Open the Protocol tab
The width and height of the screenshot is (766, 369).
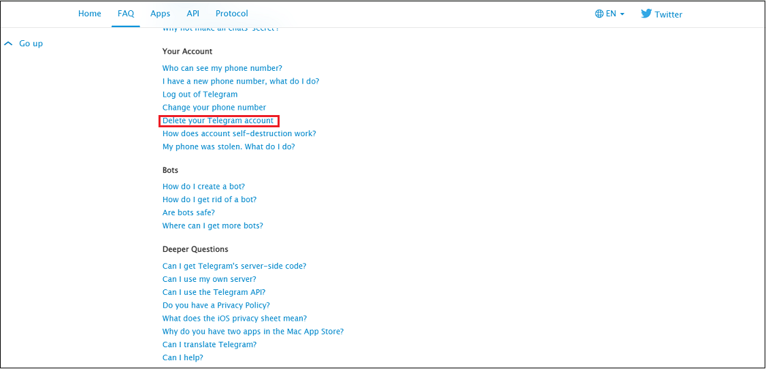click(x=232, y=14)
